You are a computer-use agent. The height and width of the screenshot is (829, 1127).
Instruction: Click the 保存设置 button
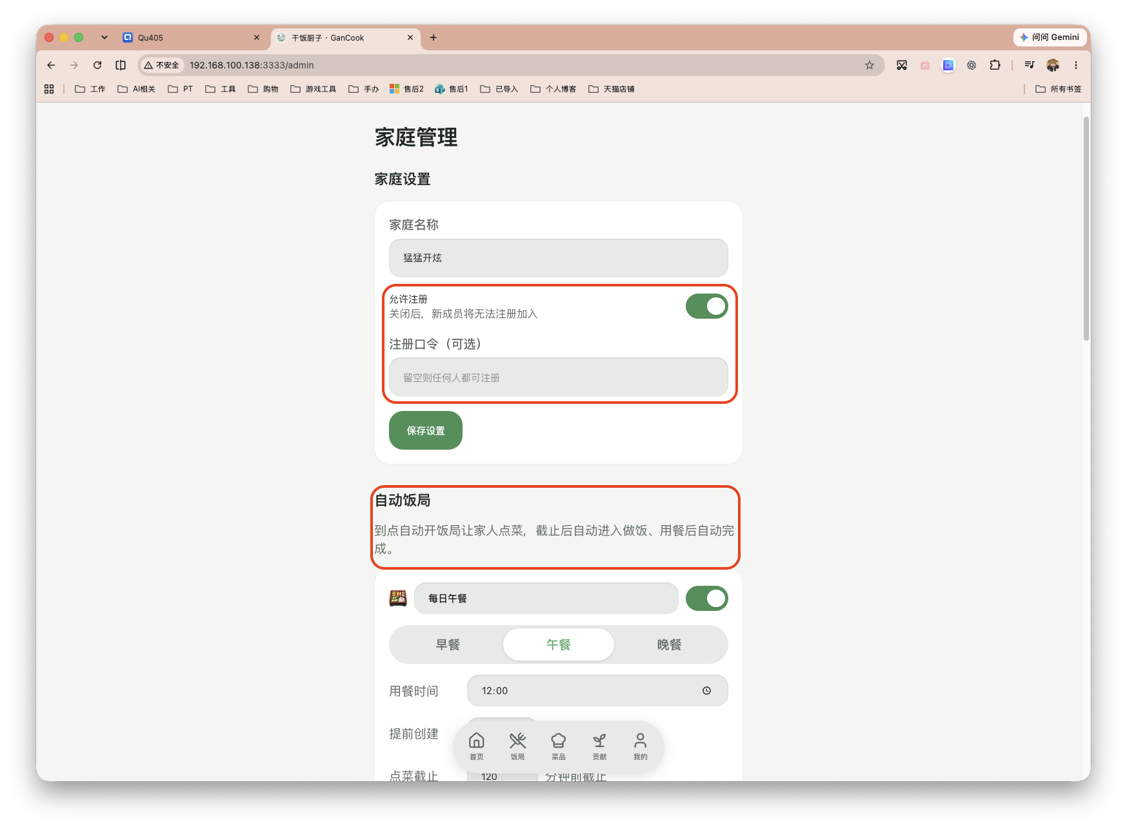[426, 430]
